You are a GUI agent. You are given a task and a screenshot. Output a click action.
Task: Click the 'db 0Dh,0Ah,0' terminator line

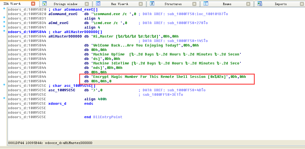[x=98, y=81]
